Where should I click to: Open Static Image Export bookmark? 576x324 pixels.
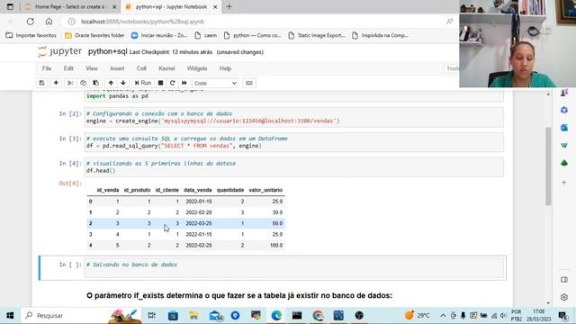317,35
